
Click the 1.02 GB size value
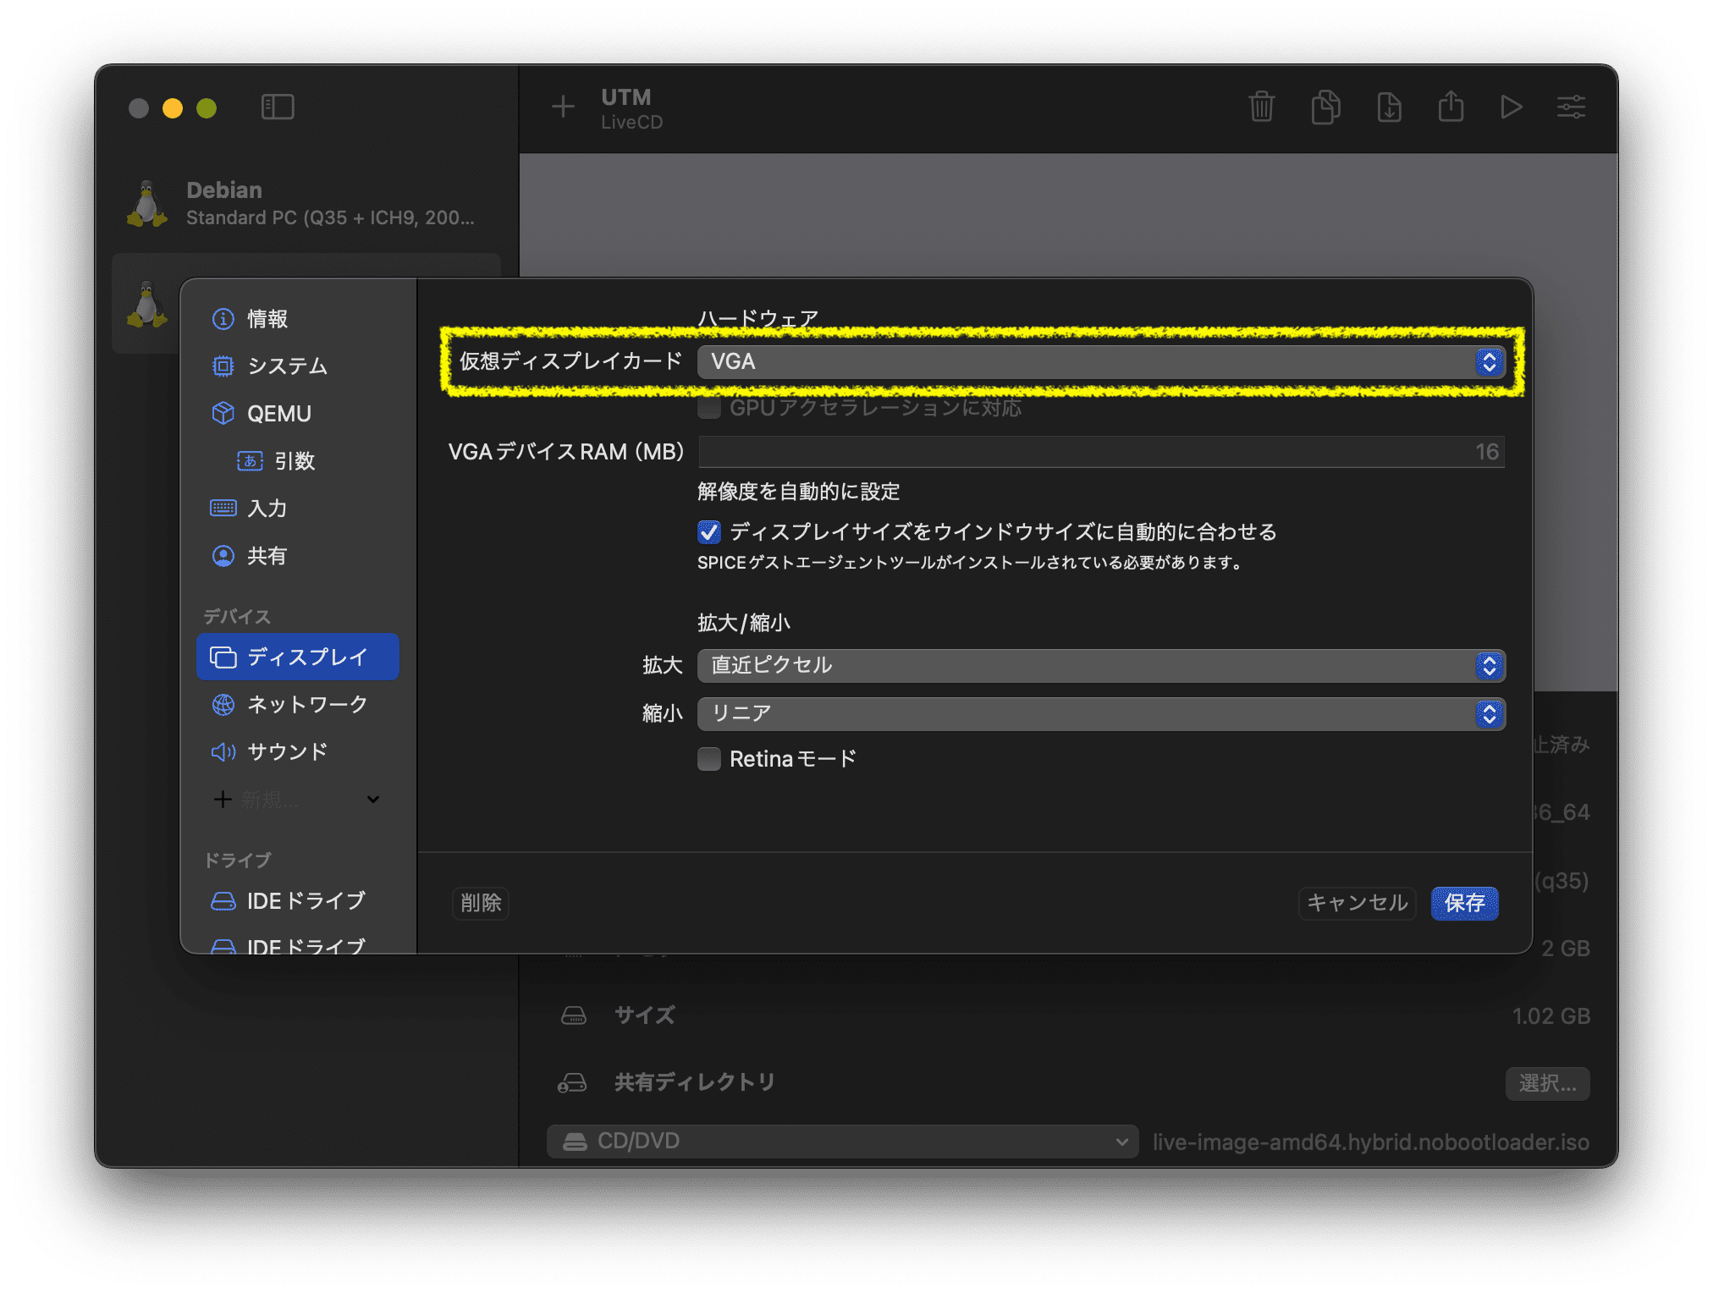coord(1551,1015)
